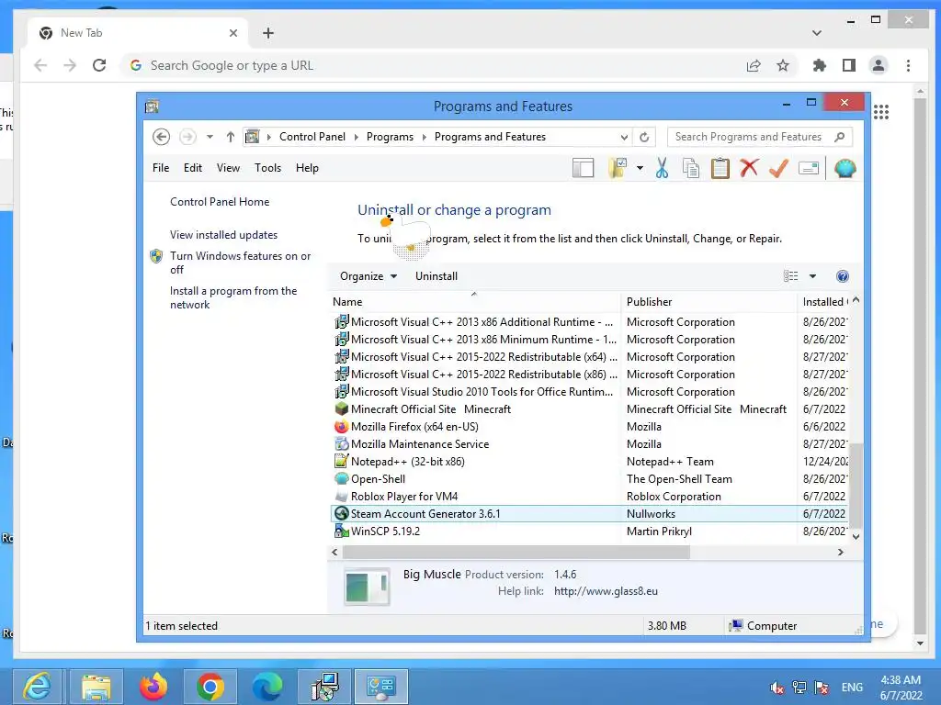This screenshot has width=941, height=705.
Task: Click Chrome's profile avatar icon
Action: [878, 65]
